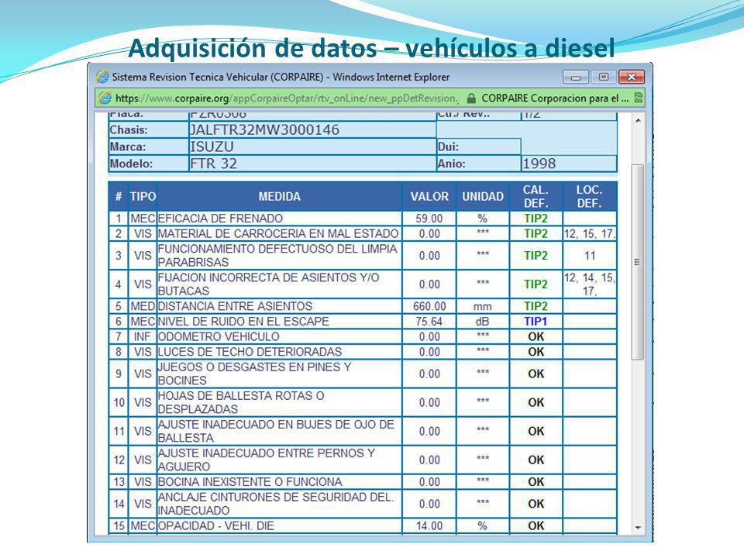Image resolution: width=744 pixels, height=558 pixels.
Task: Click the 12, 15, 17 location cell in row 2
Action: point(589,233)
